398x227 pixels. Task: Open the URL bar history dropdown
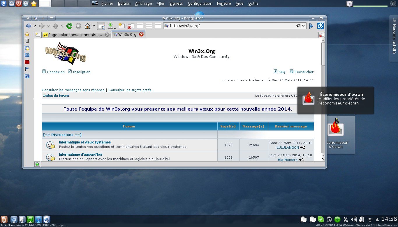click(x=304, y=26)
